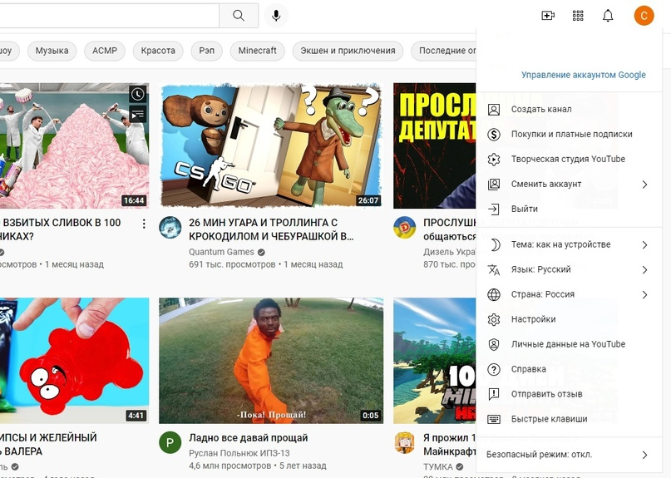This screenshot has width=671, height=478.
Task: Click the dollar sign purchases icon
Action: [x=494, y=135]
